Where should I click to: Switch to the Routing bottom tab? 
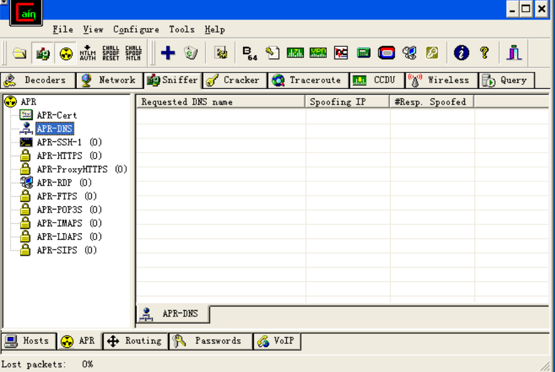(x=136, y=341)
